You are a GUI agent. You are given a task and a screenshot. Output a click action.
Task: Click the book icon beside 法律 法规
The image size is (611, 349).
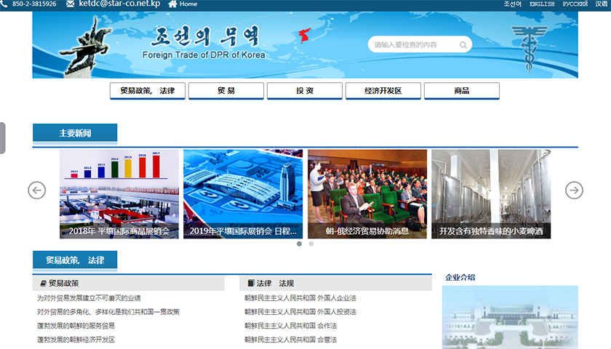(251, 283)
